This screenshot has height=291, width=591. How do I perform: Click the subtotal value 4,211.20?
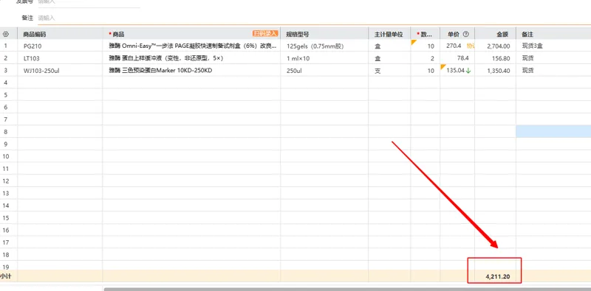click(497, 277)
